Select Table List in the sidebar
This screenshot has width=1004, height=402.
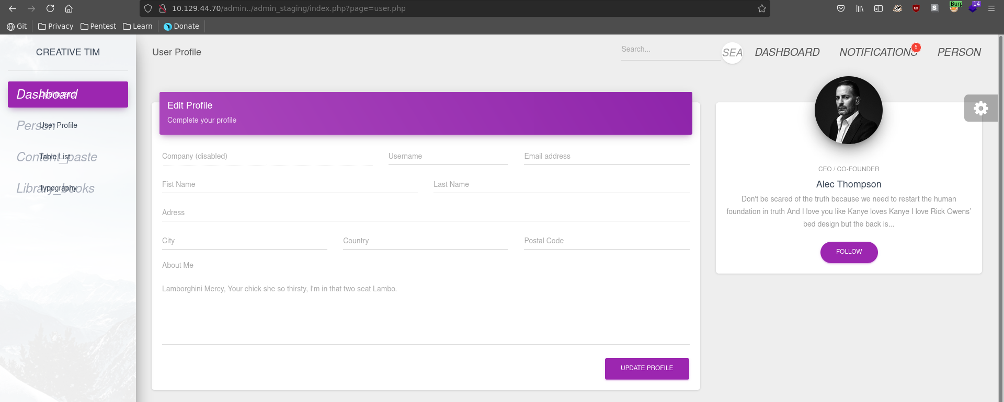point(55,157)
